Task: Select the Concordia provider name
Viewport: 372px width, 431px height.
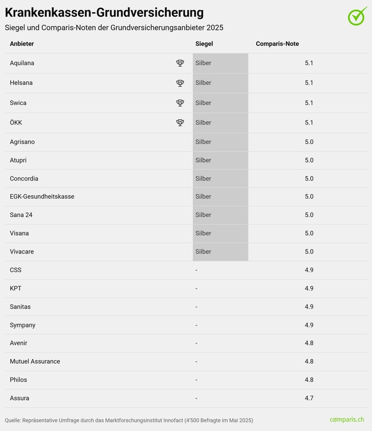Action: 24,178
